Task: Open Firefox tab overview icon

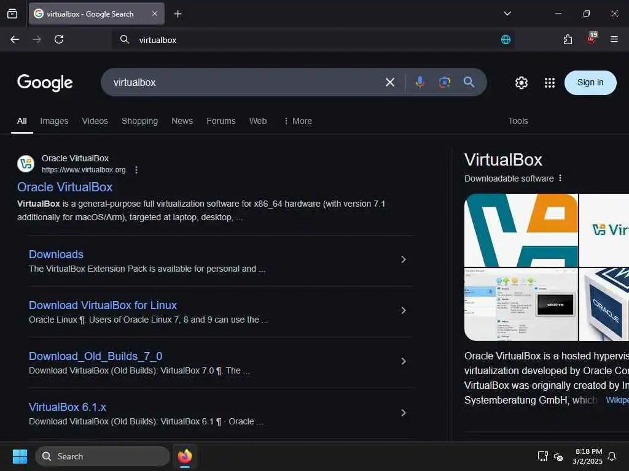Action: click(12, 14)
